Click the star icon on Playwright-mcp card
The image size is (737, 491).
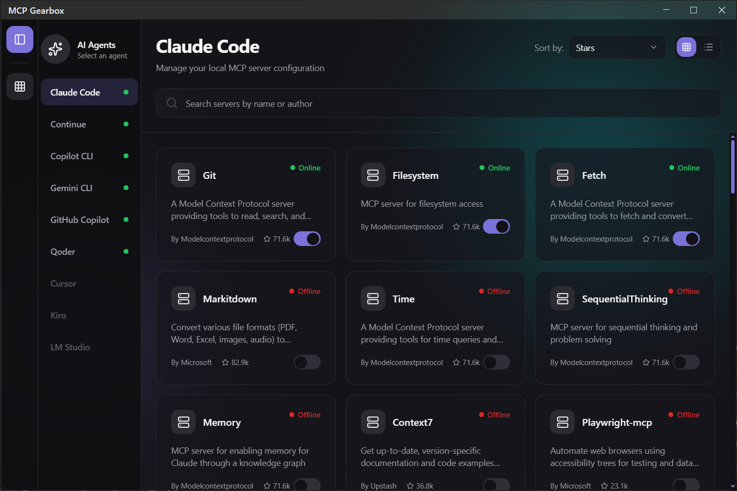click(605, 486)
